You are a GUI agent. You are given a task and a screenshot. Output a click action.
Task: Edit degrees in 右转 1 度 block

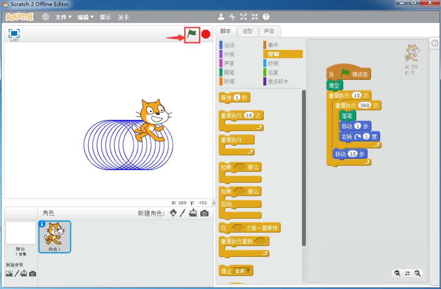point(366,137)
